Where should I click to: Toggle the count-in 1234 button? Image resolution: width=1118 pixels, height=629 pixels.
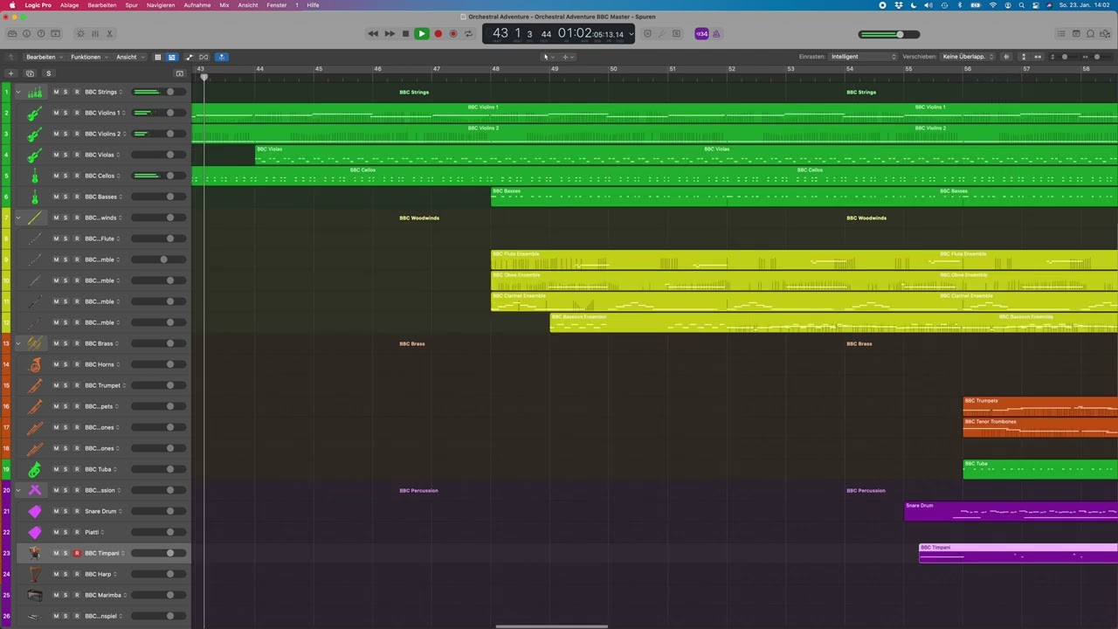coord(701,34)
